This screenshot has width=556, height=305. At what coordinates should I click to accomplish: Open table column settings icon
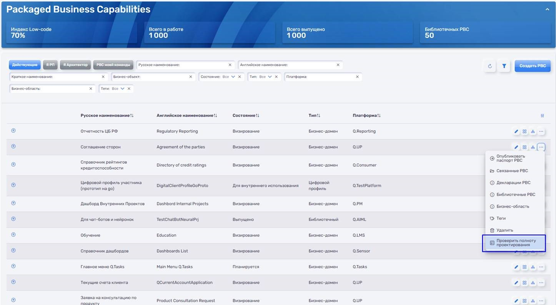(542, 116)
